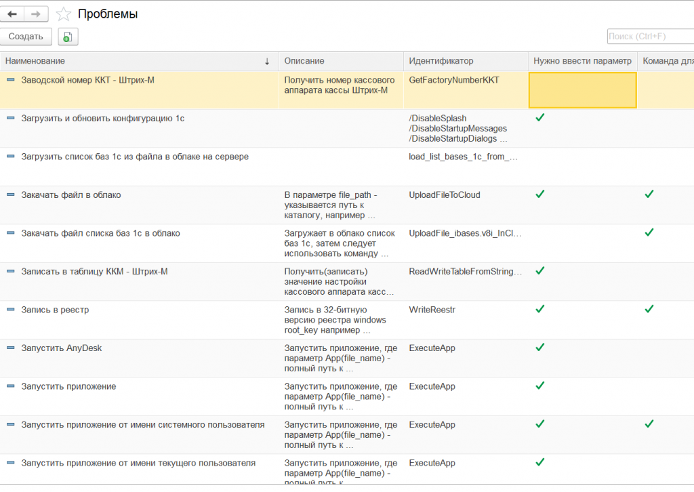
Task: Click the Поиск search field
Action: pos(649,37)
